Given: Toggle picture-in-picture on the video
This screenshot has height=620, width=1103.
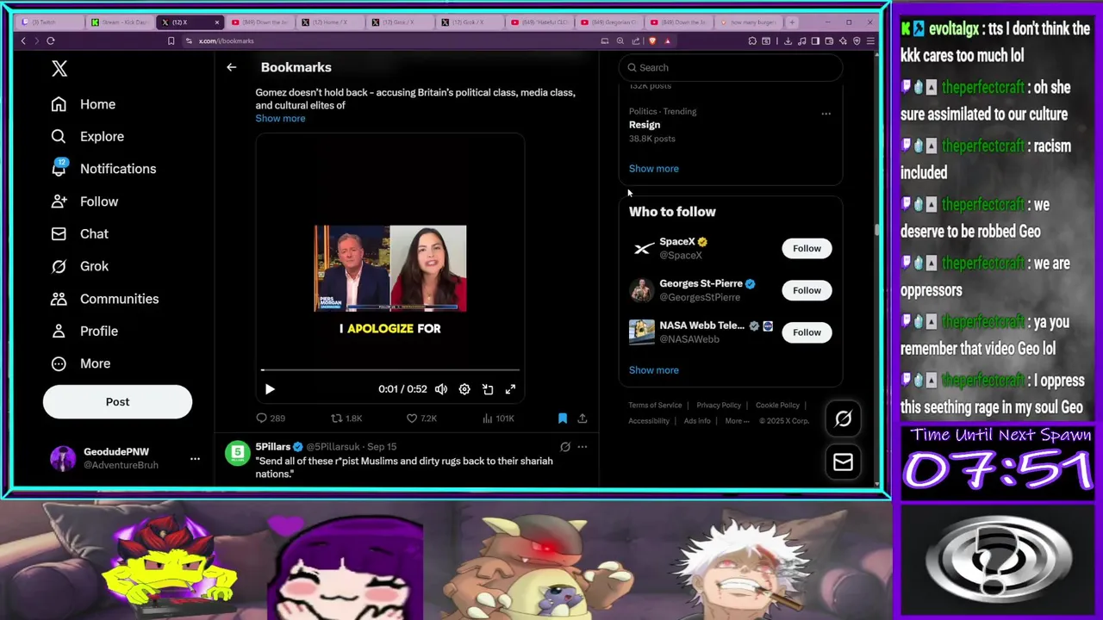Looking at the screenshot, I should (x=488, y=389).
